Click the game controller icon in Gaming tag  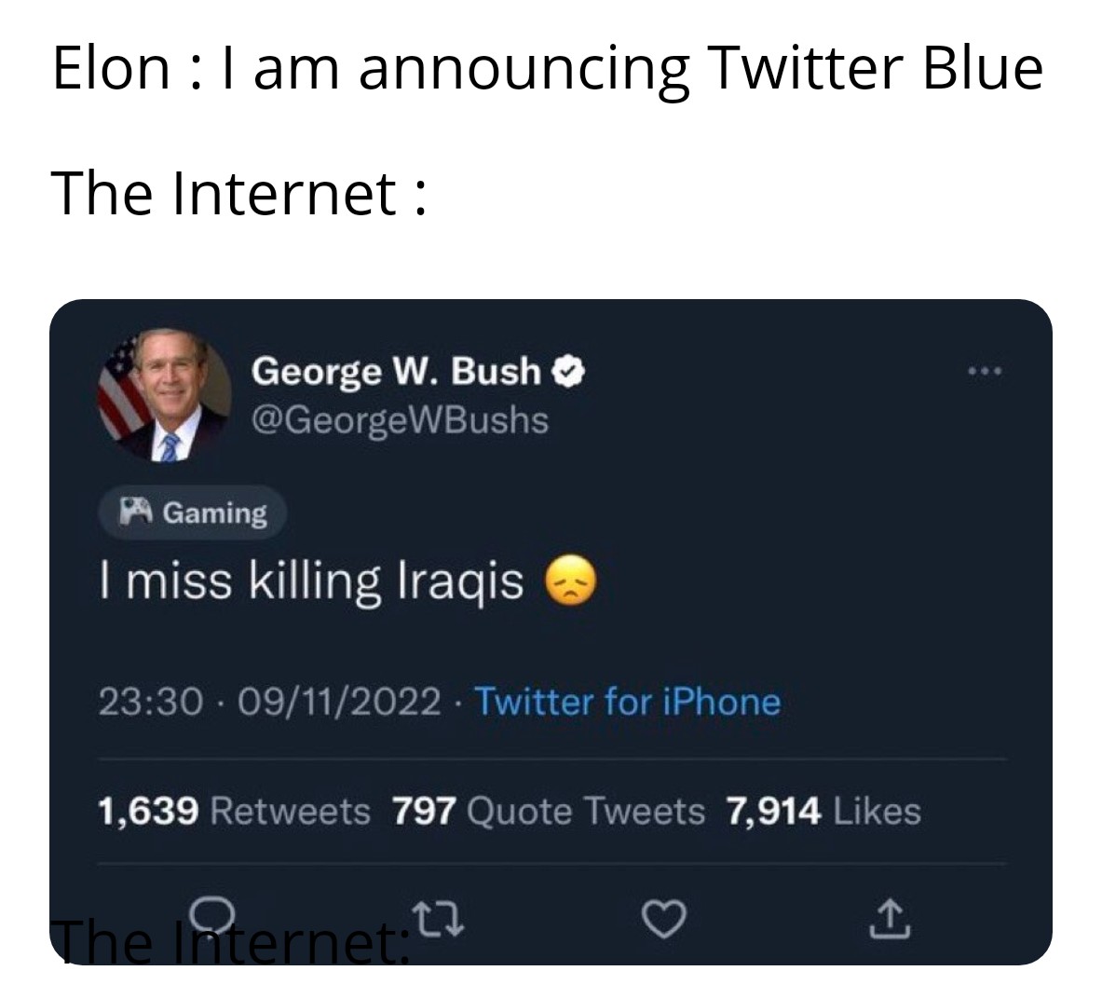[135, 512]
